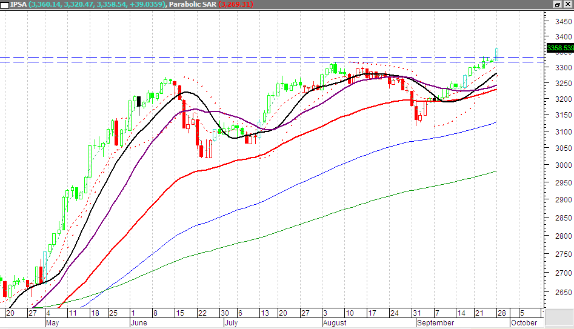Click date 14 on the time axis

click(461, 313)
